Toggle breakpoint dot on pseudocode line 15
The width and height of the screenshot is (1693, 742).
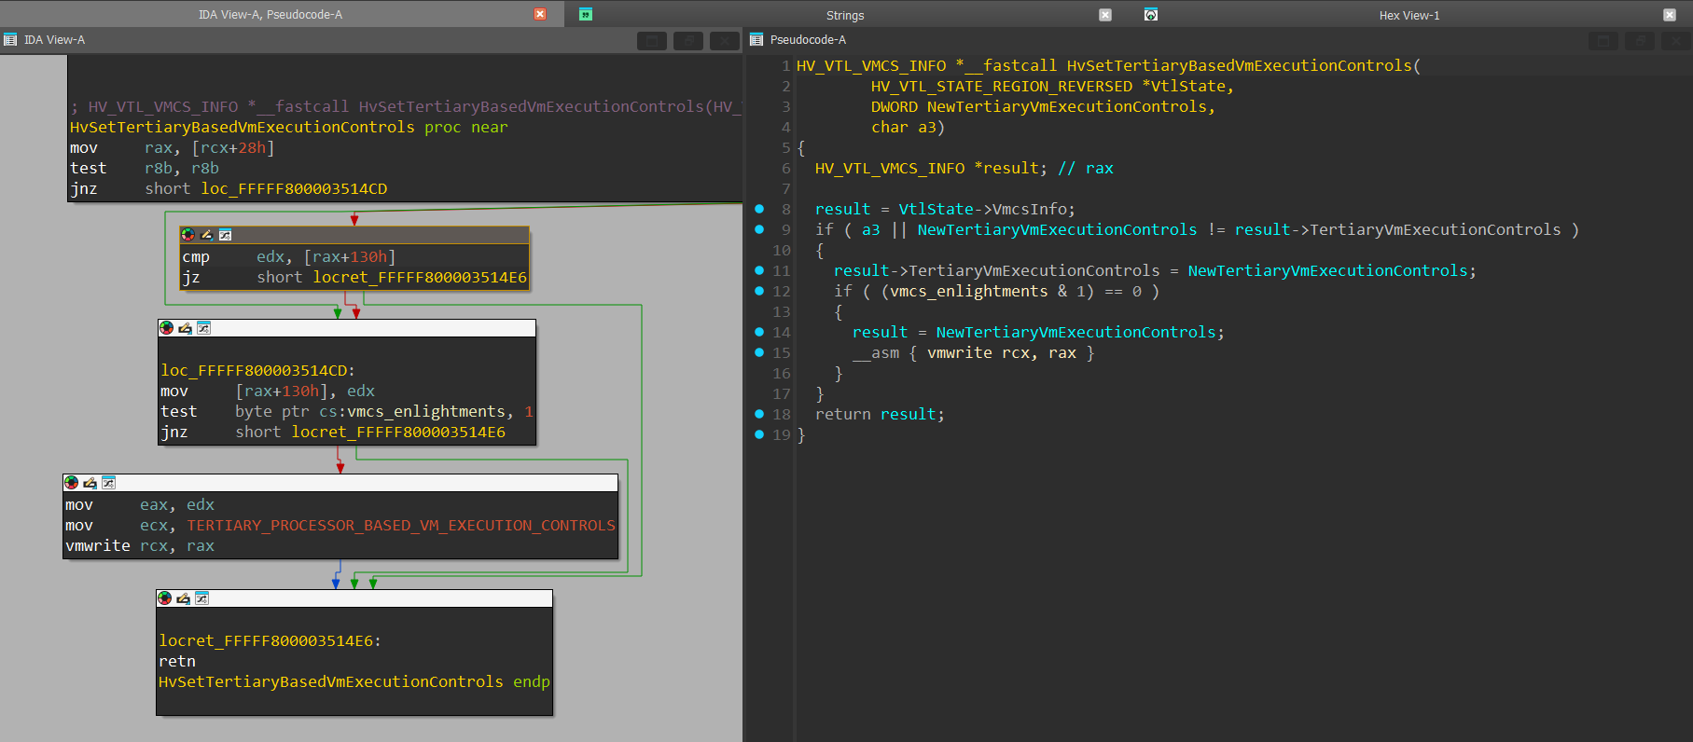click(x=759, y=352)
